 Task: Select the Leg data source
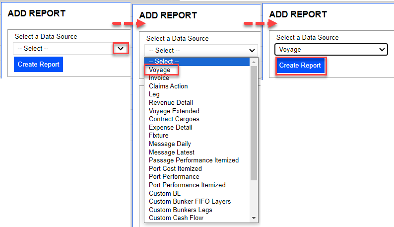click(x=154, y=94)
